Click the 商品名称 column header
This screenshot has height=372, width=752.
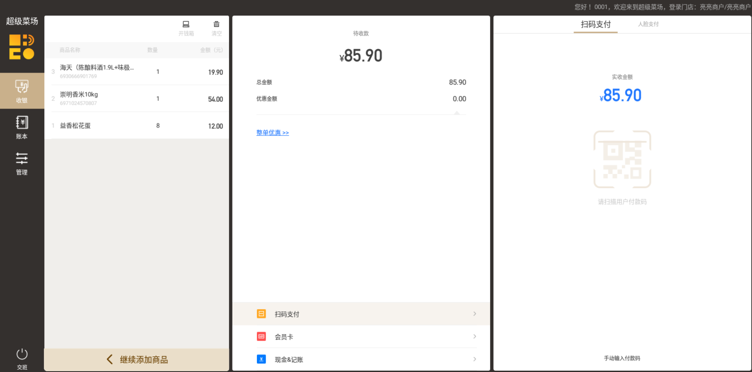(x=70, y=50)
